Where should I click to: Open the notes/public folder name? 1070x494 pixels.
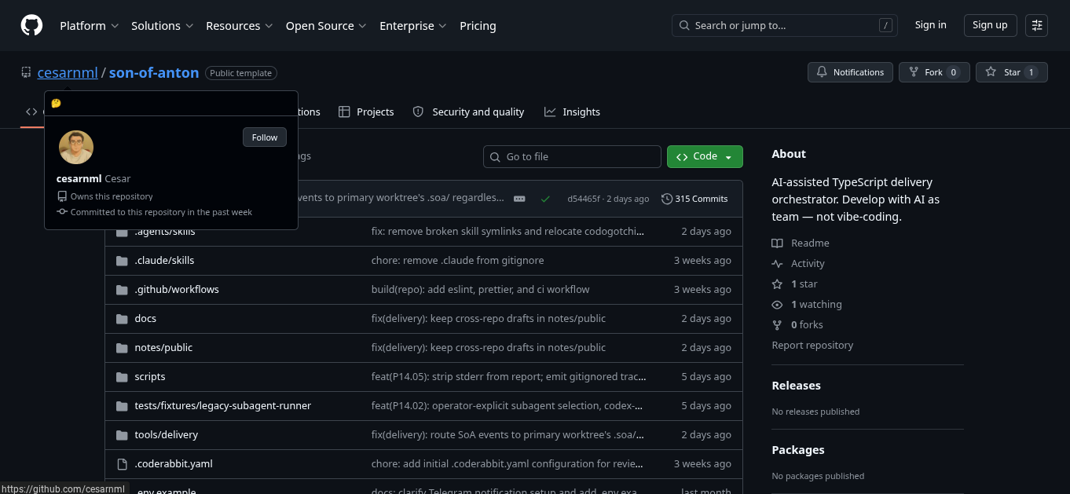pos(163,347)
